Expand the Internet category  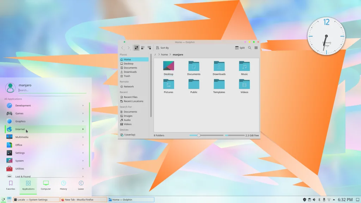(45, 129)
